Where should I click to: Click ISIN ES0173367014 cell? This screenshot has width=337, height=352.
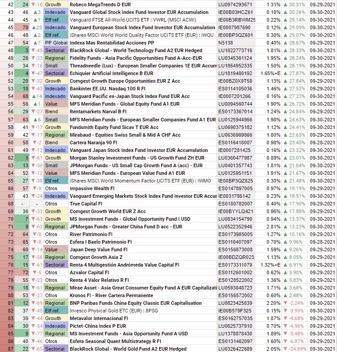click(236, 111)
